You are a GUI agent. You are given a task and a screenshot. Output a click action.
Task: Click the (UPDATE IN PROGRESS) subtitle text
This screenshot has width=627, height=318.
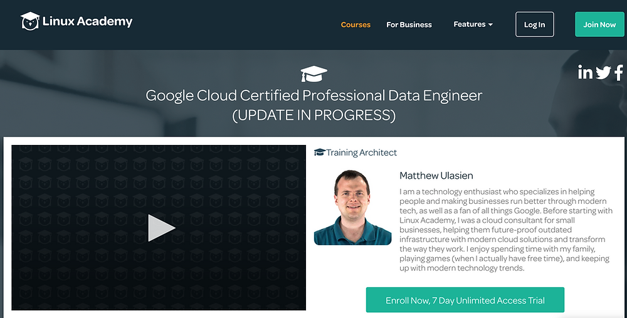(x=313, y=115)
